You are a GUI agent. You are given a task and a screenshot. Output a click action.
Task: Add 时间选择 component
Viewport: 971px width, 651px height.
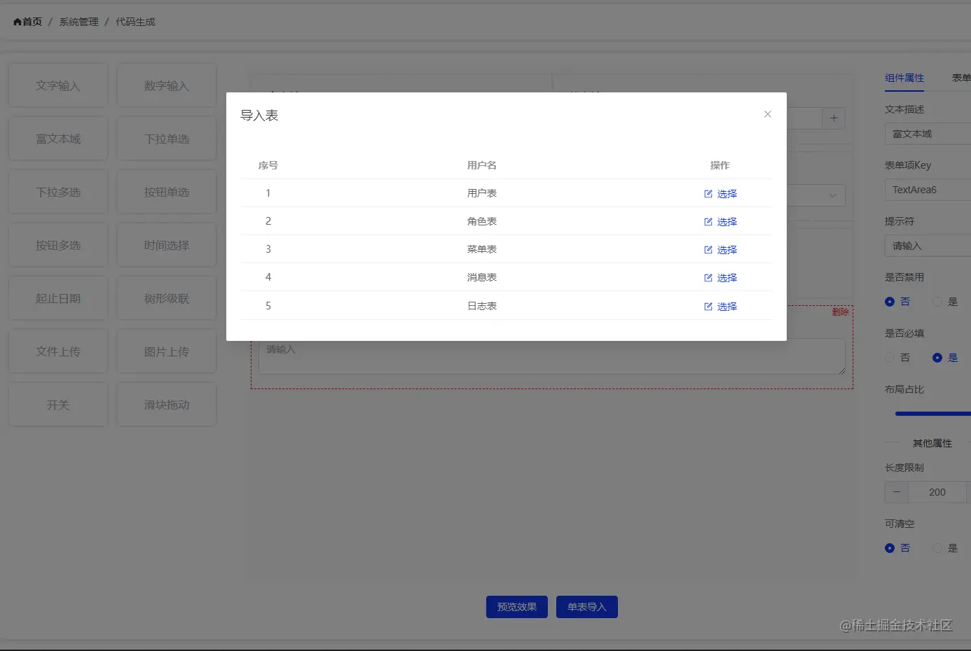point(167,245)
